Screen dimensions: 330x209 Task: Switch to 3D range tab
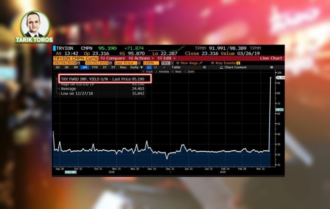pyautogui.click(x=66, y=67)
